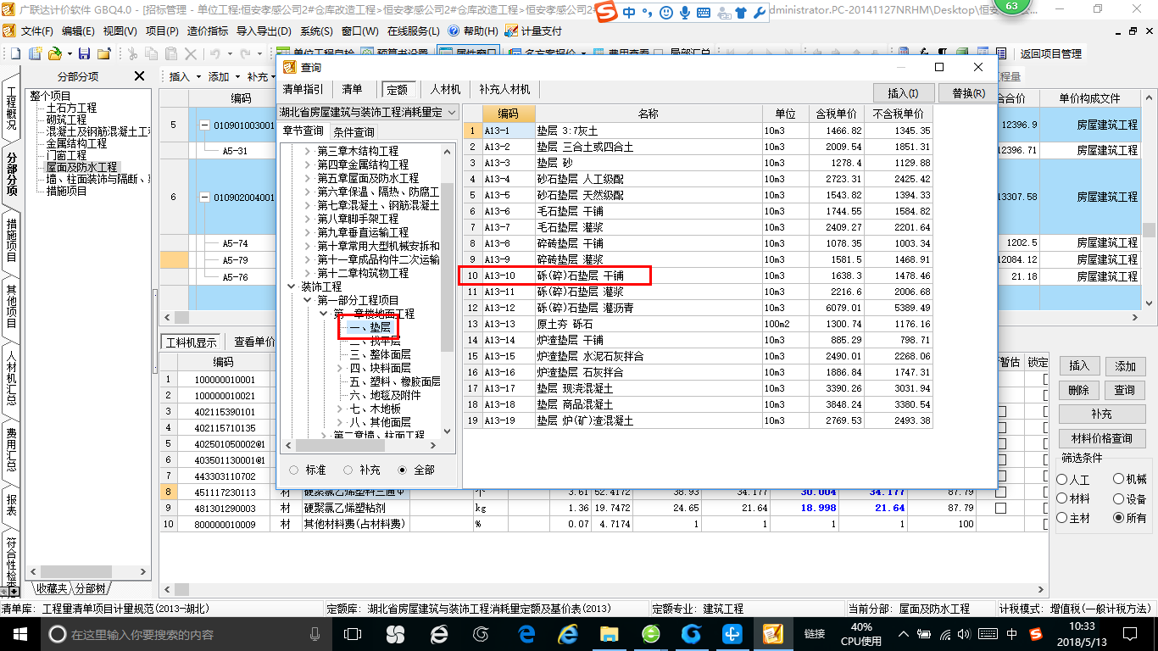
Task: Select the 人工 filter radio button
Action: 1062,480
